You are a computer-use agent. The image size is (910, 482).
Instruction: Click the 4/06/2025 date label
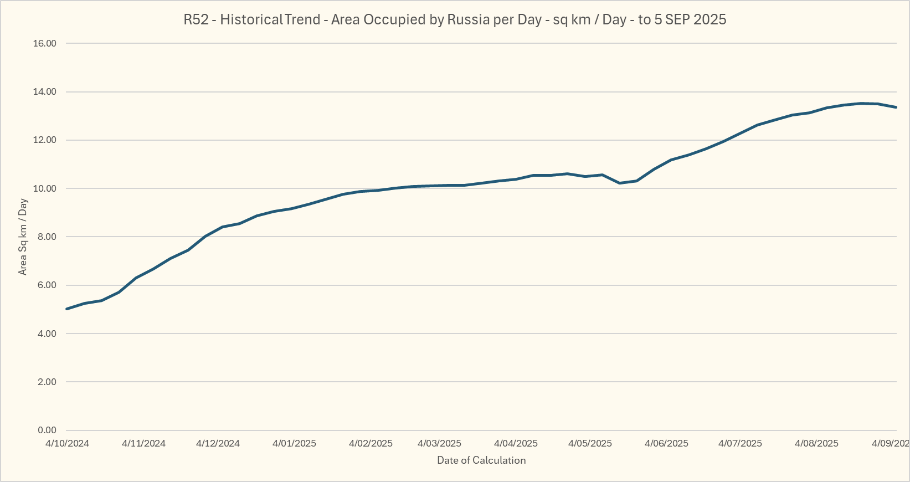pyautogui.click(x=667, y=443)
